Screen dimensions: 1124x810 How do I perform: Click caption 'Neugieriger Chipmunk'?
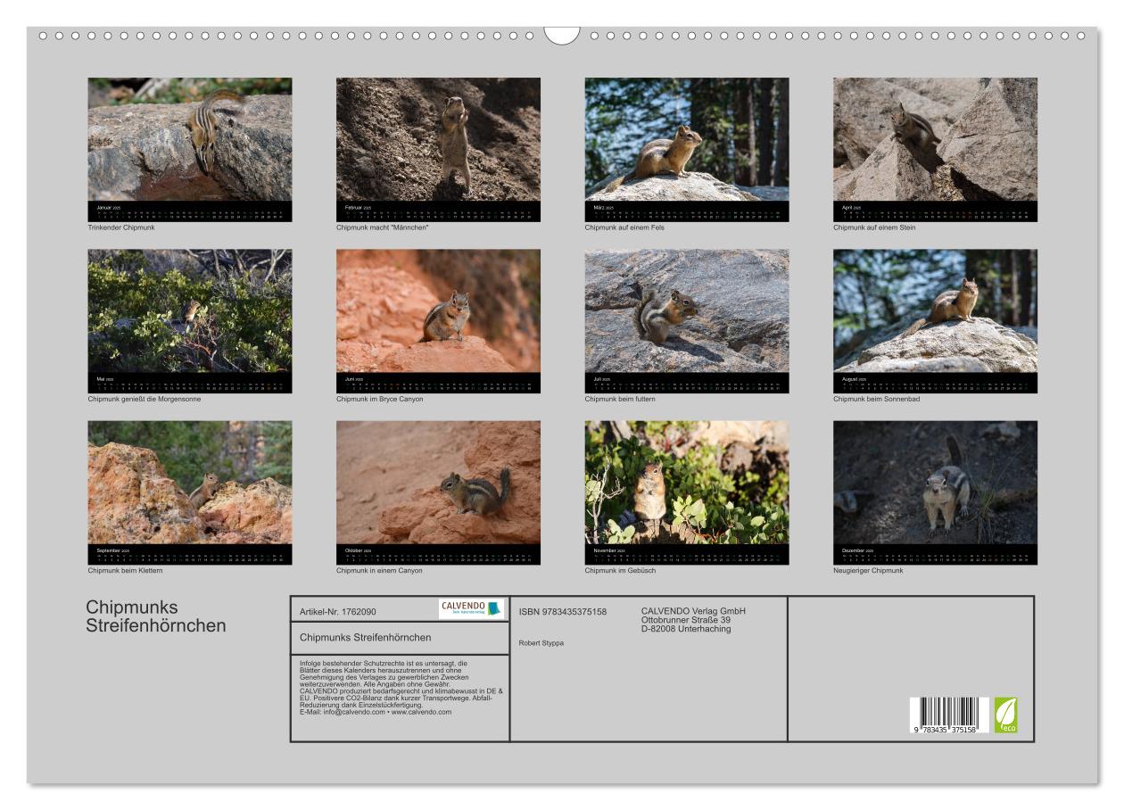click(868, 570)
